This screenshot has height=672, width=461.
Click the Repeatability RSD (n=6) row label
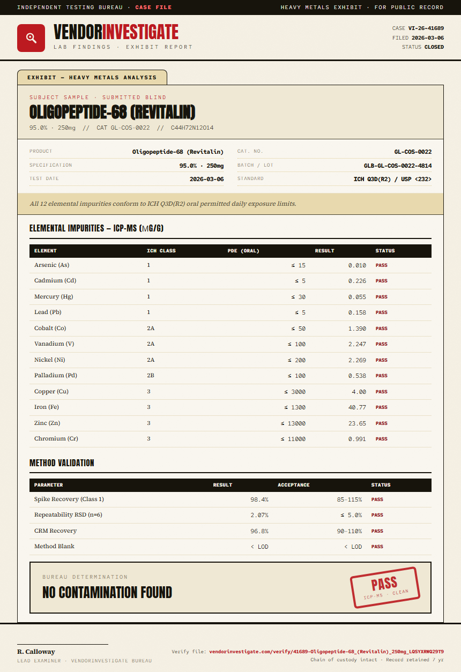(x=68, y=515)
